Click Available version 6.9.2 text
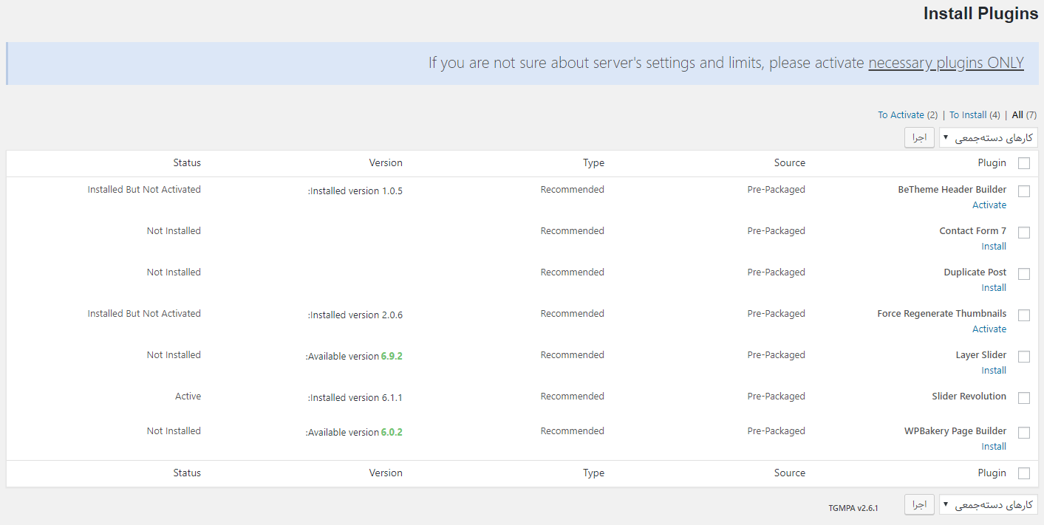 point(354,357)
